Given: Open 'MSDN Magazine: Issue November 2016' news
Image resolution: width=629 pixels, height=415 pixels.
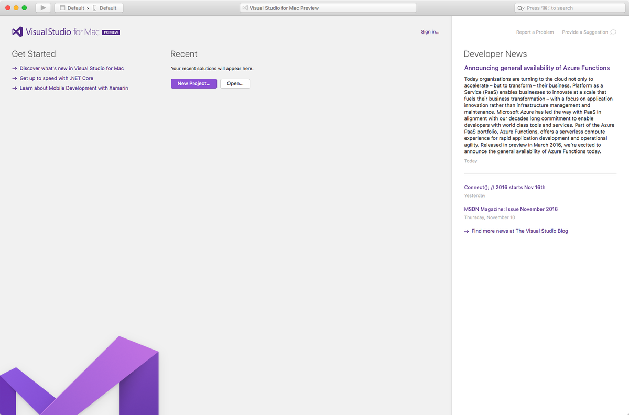Looking at the screenshot, I should pos(511,209).
